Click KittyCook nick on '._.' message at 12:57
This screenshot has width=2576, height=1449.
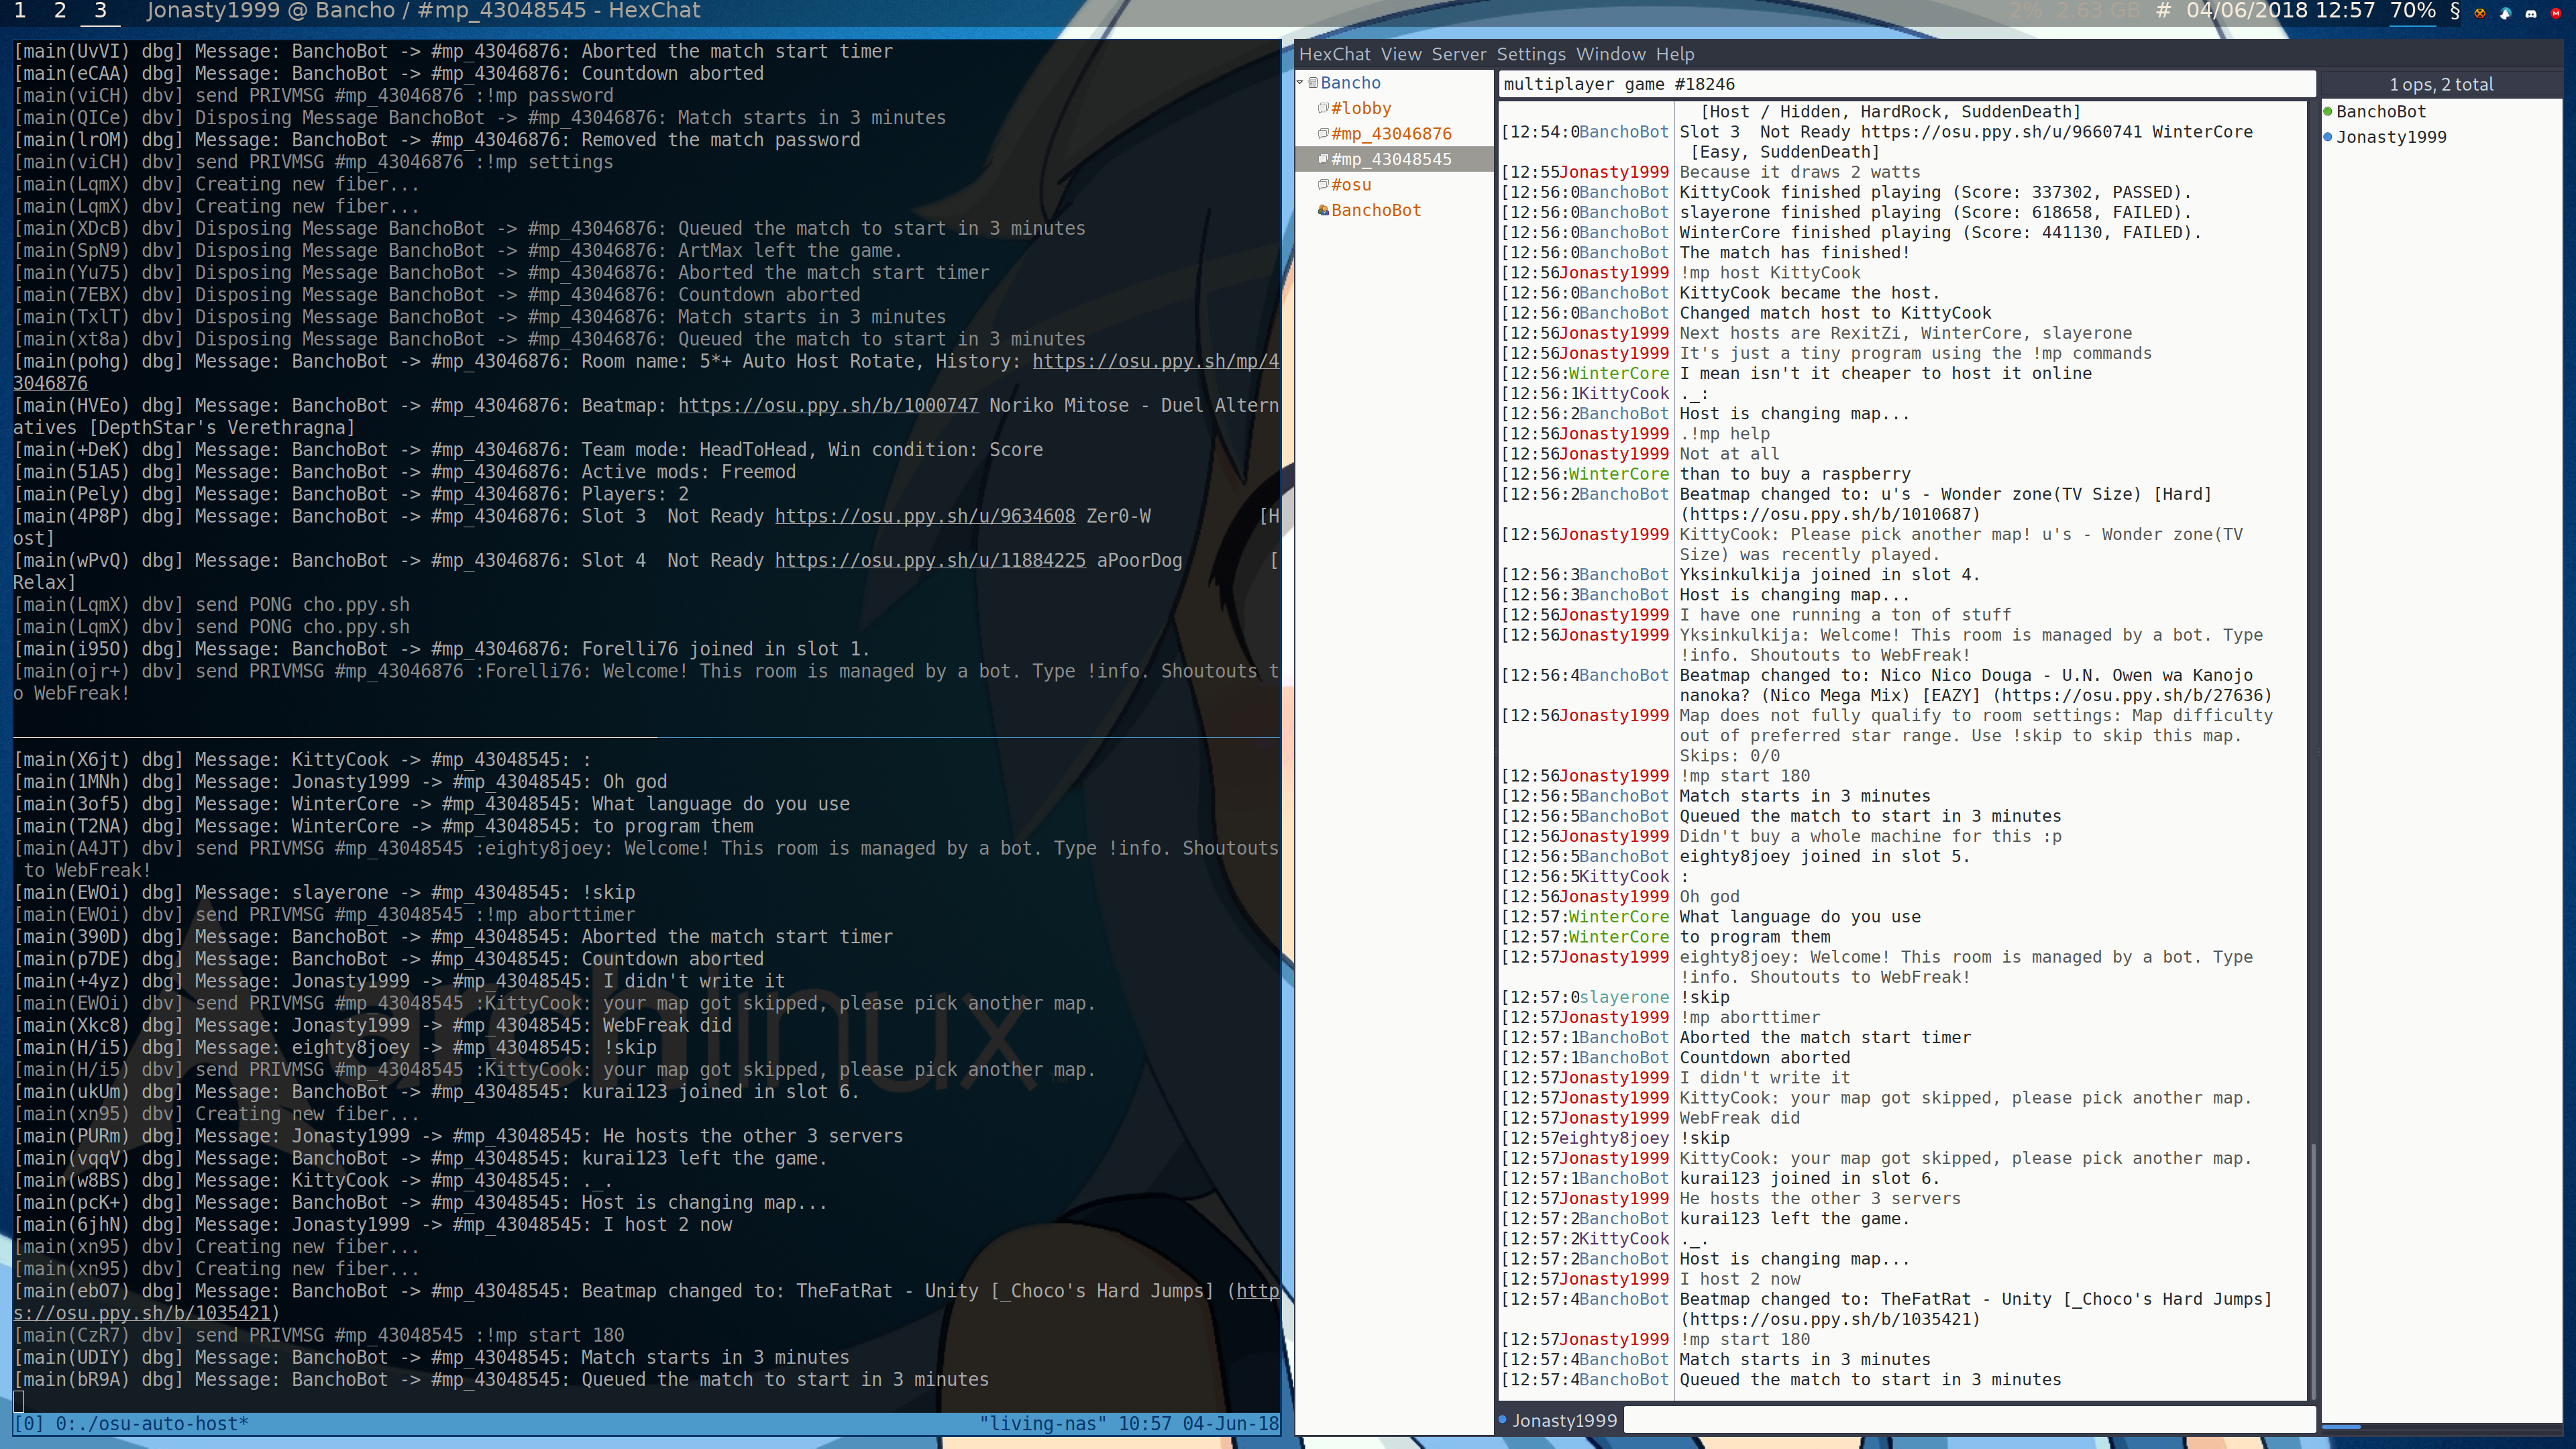(1624, 1239)
